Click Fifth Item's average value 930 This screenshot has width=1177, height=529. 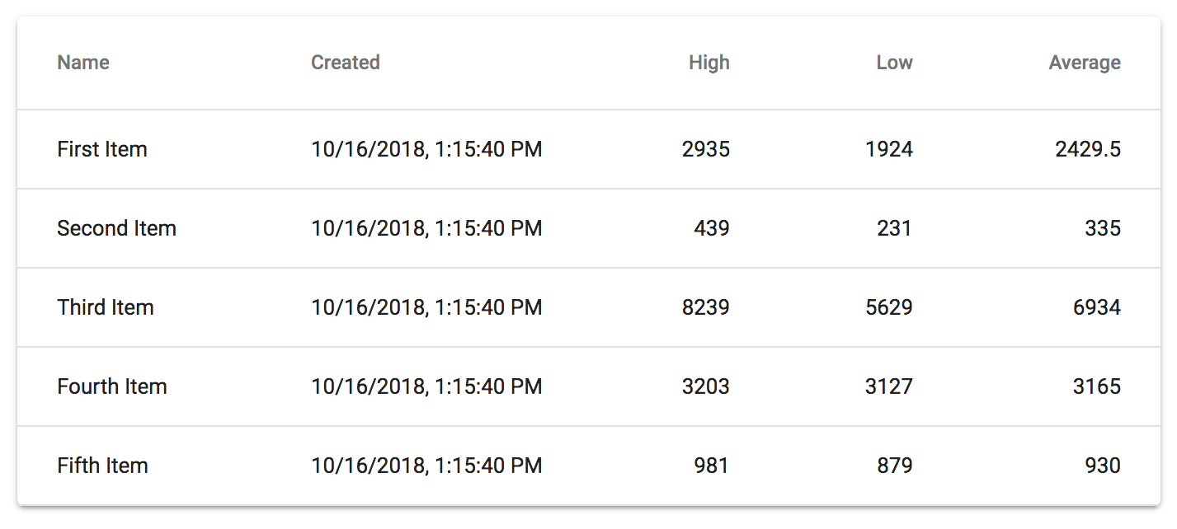point(1102,466)
